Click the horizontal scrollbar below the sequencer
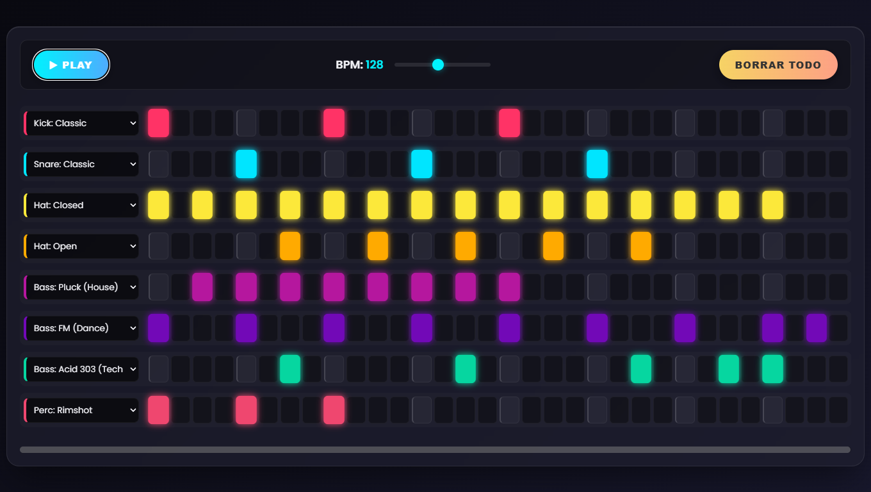Screen dimensions: 871x492 (x=435, y=450)
